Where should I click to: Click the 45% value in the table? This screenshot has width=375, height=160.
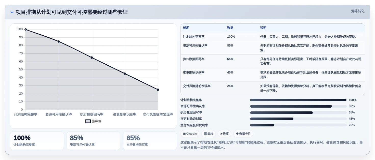click(x=230, y=72)
